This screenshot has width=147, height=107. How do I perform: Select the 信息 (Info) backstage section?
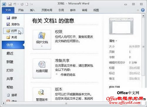tap(13, 45)
